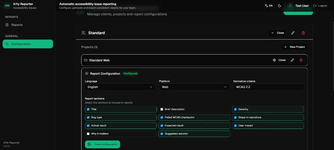The width and height of the screenshot is (334, 150).
Task: Click Logout in the top bar
Action: (320, 6)
